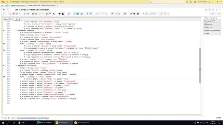This screenshot has height=125, width=223.
Task: Switch to Edge Releases window in taskbar
Action: click(x=45, y=123)
